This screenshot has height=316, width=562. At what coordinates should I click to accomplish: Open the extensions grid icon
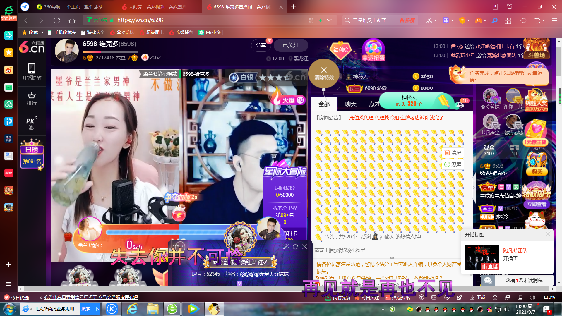508,20
